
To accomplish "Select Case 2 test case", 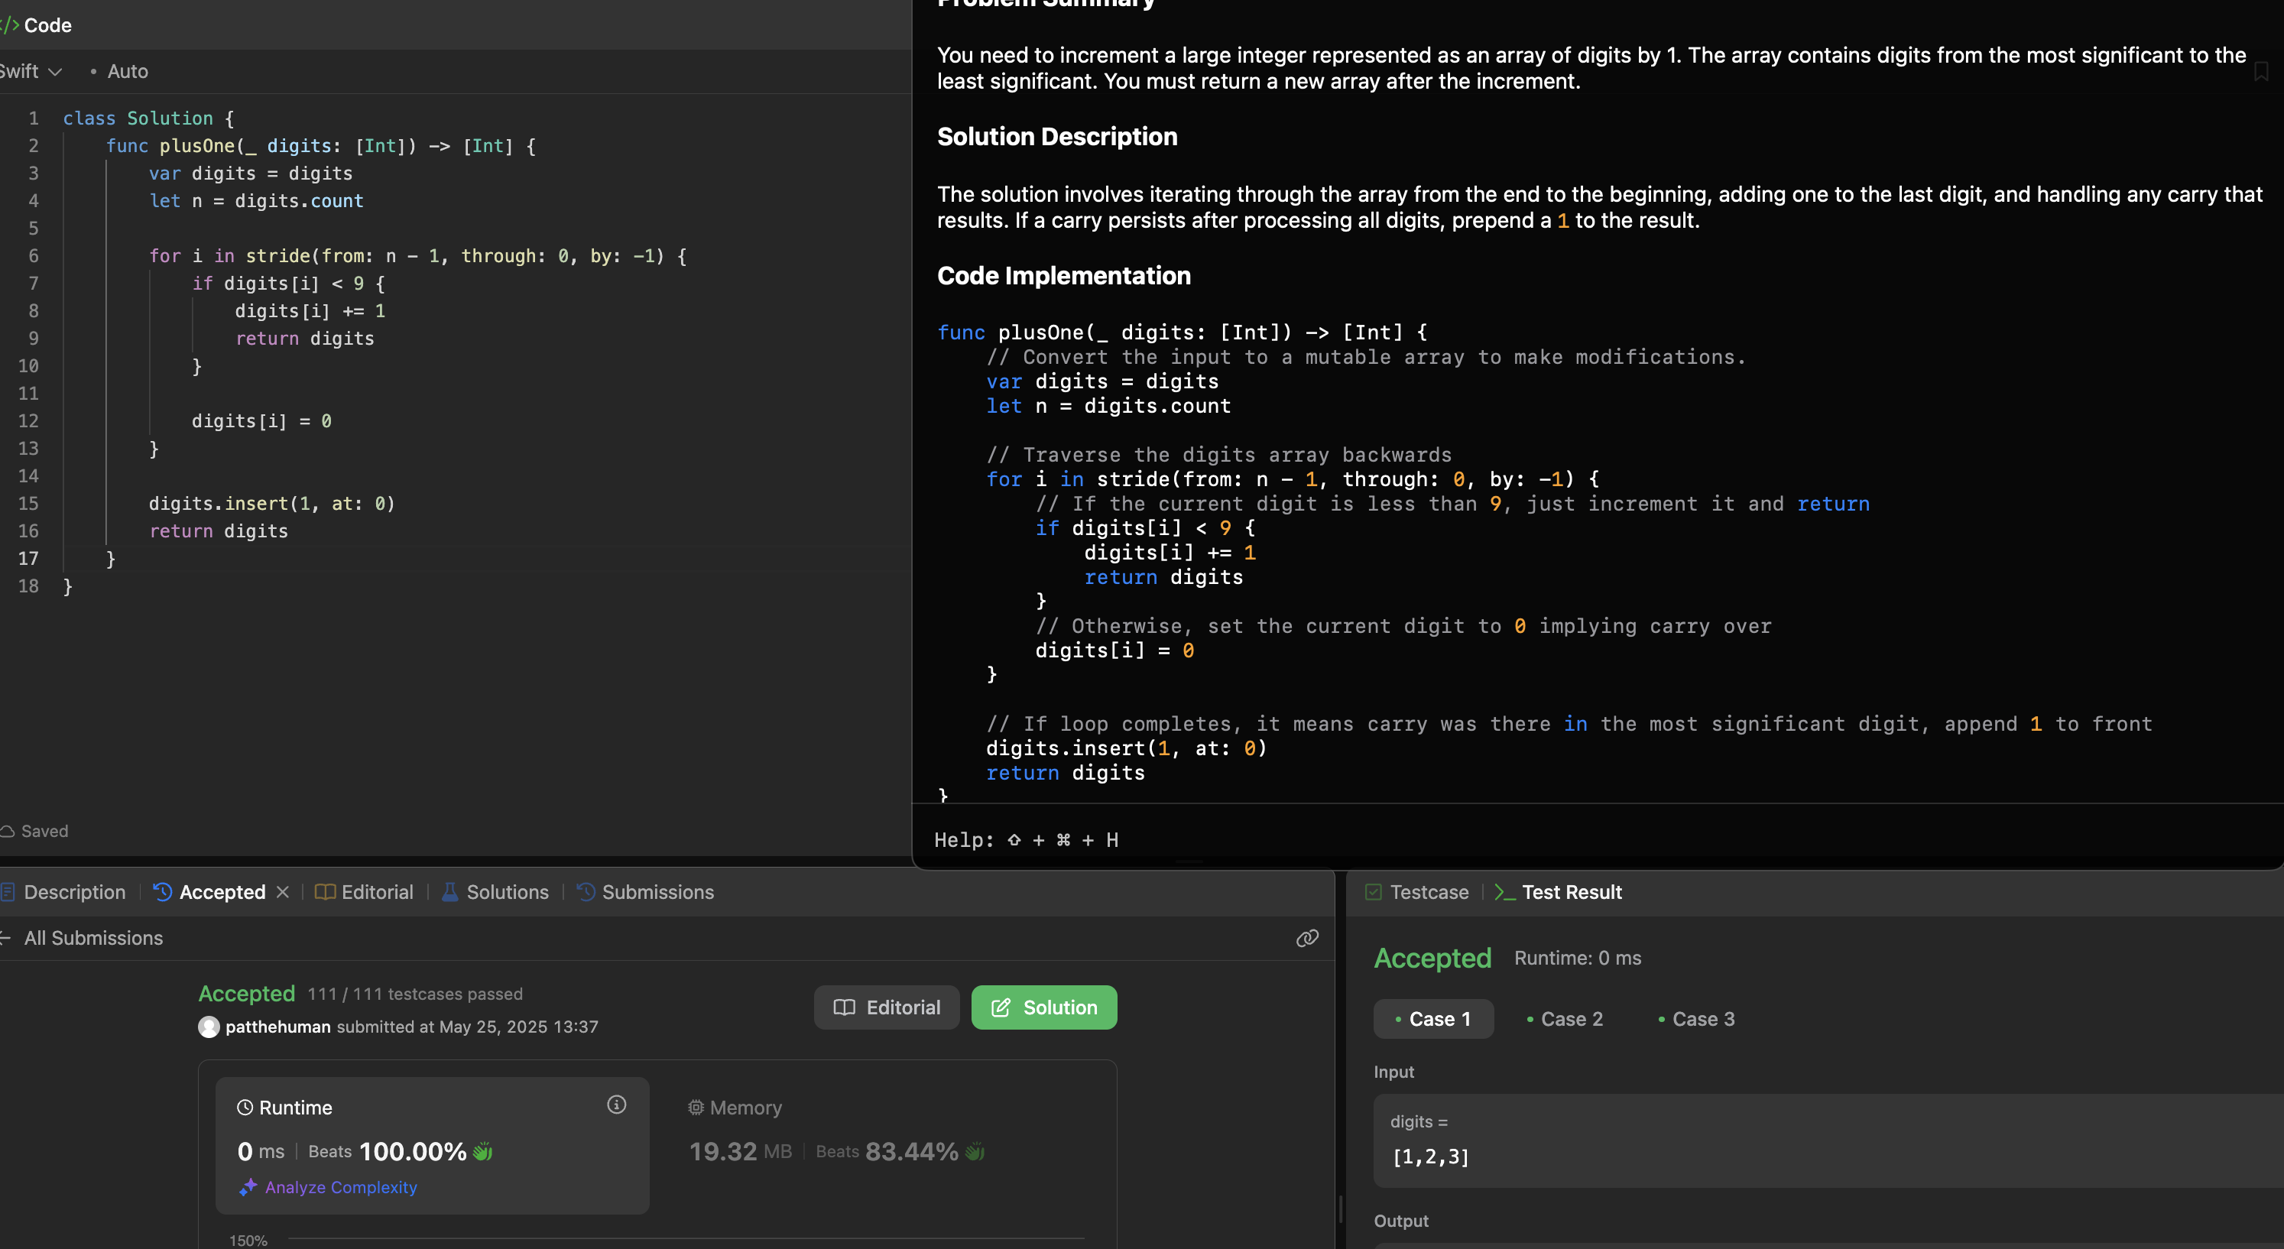I will click(1565, 1018).
